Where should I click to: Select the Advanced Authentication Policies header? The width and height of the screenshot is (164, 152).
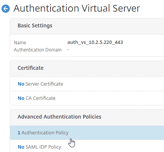(60, 117)
